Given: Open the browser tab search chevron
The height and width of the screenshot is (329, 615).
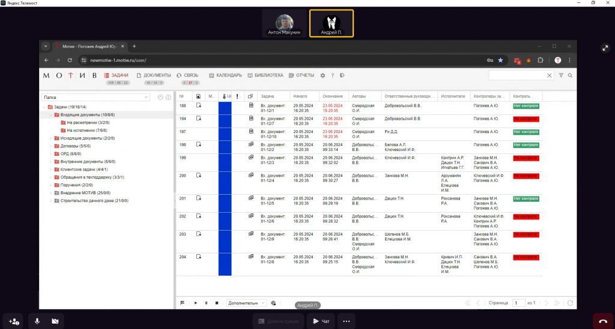Looking at the screenshot, I should coord(46,46).
